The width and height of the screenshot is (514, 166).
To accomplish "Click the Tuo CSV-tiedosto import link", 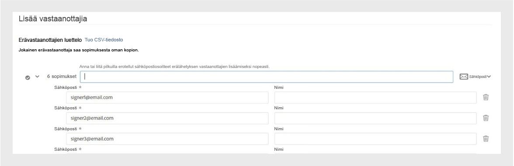I will 104,40.
